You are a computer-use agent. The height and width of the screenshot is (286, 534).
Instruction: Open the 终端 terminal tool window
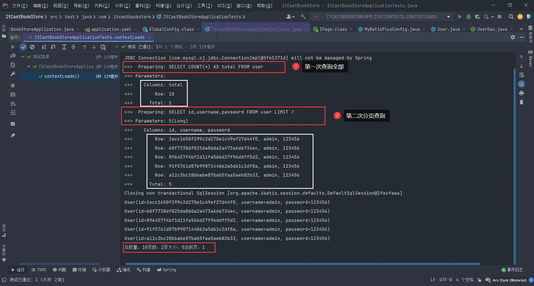click(79, 270)
